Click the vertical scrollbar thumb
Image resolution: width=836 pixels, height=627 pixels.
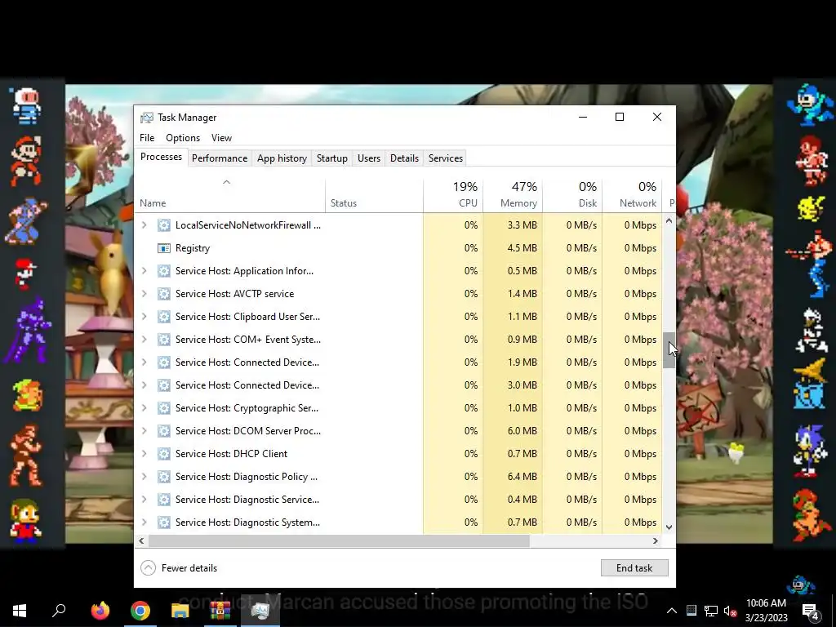[x=669, y=350]
